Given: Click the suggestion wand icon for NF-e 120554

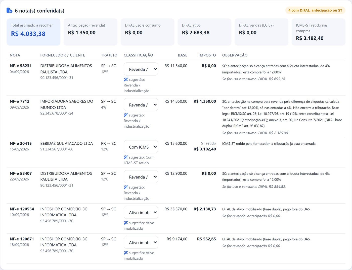Looking at the screenshot, I should point(126,223).
